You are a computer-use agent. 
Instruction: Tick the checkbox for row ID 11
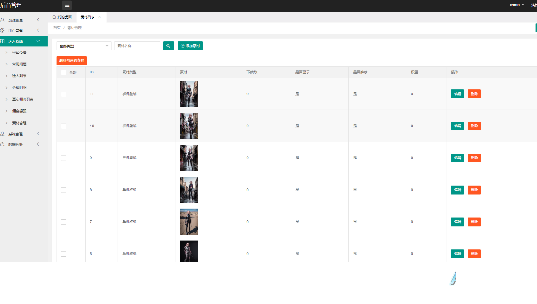pos(64,94)
